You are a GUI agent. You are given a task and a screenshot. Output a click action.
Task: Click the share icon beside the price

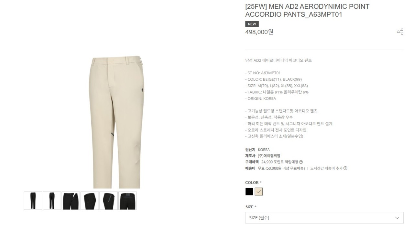click(x=400, y=32)
